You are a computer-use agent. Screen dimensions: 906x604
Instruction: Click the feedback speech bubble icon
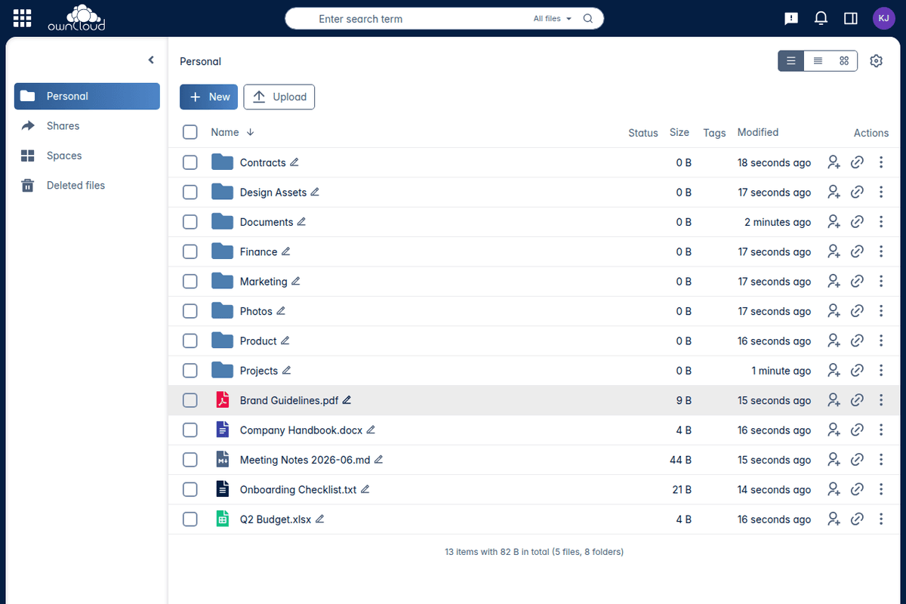click(791, 19)
